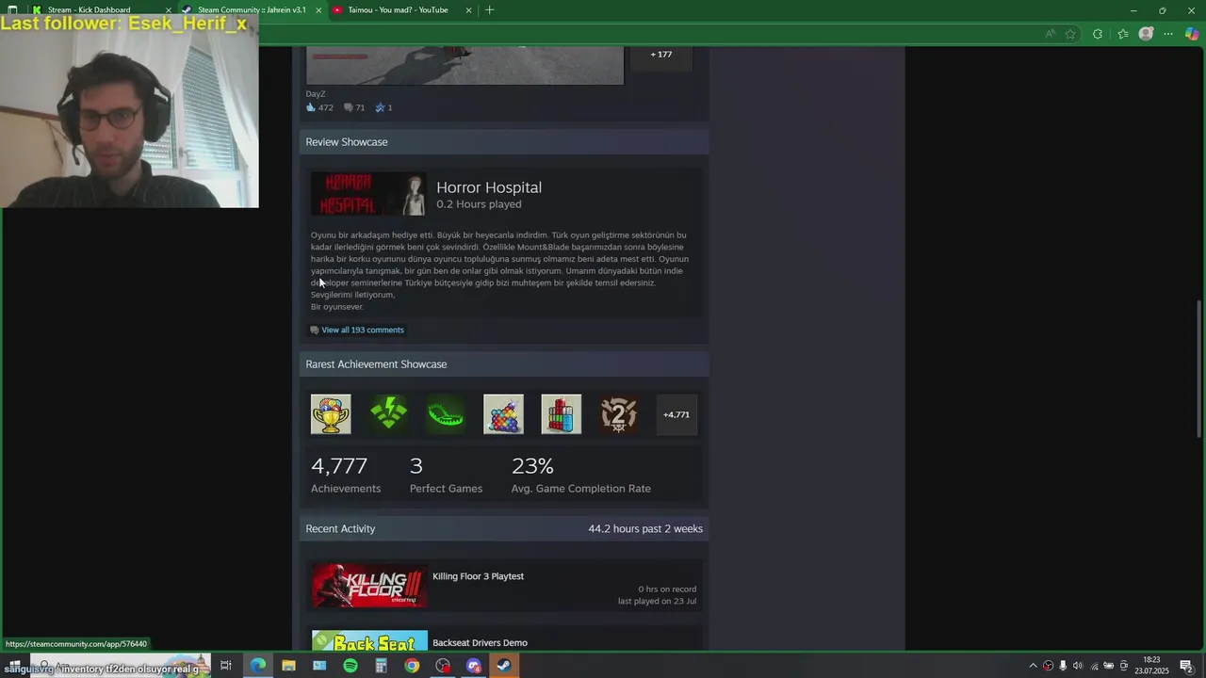Open the browser profile avatar
1206x678 pixels.
(x=1146, y=34)
